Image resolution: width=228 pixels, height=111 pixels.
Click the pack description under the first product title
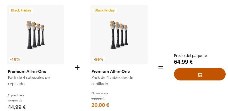coord(29,81)
